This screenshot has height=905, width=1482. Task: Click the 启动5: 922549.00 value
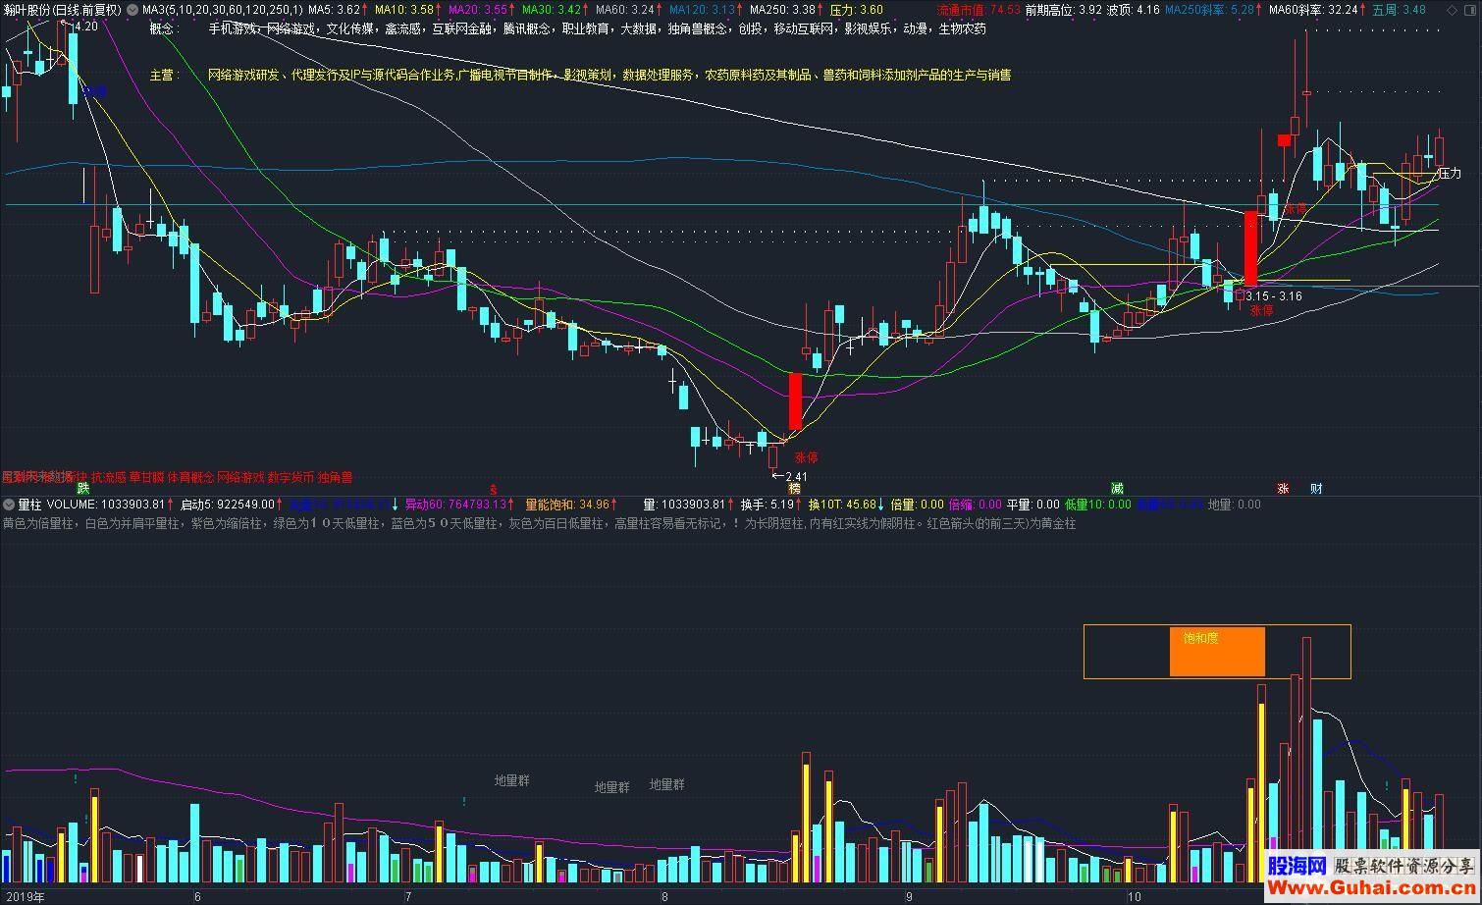(x=229, y=505)
